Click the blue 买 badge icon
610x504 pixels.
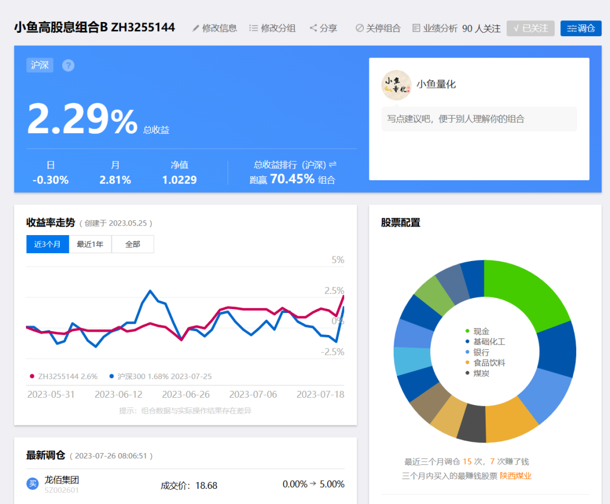pos(33,484)
